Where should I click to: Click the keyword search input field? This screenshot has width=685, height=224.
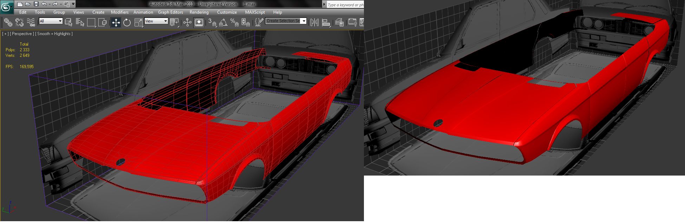click(x=345, y=5)
